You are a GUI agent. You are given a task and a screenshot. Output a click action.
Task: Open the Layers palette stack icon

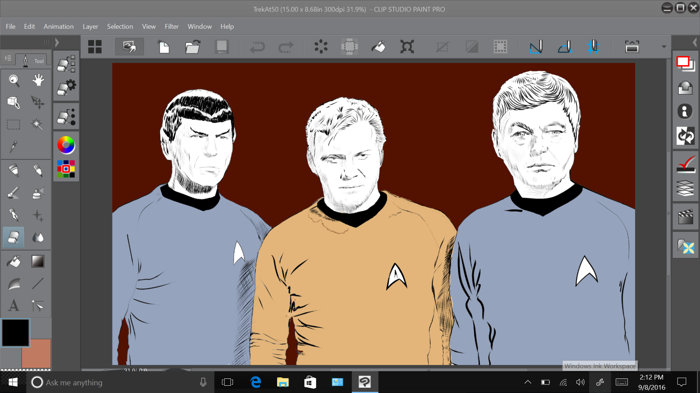coord(685,188)
